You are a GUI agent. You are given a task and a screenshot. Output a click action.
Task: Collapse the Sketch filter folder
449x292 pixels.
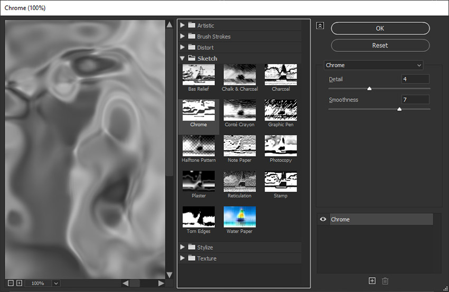[182, 58]
